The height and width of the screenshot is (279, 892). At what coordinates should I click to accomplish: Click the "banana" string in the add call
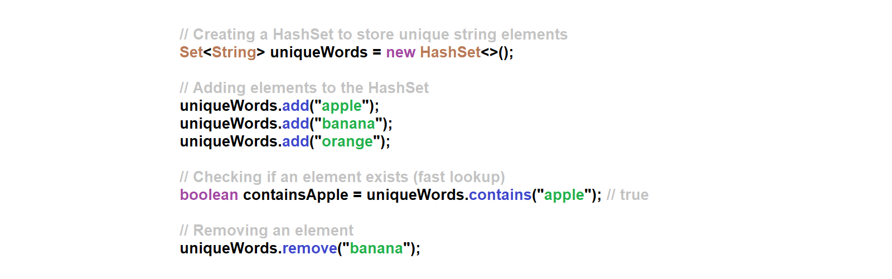tap(348, 124)
